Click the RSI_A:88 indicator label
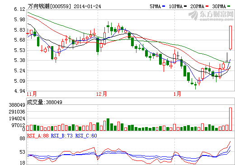235x165 pixels. pyautogui.click(x=38, y=136)
